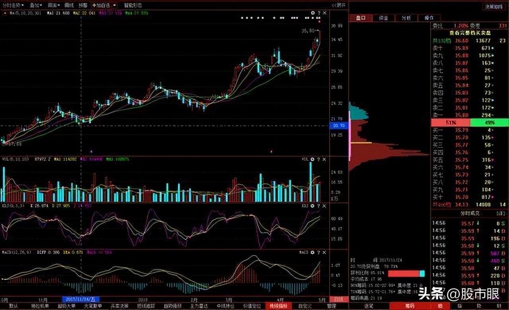Select the 卖九 35.88 order row

click(470, 55)
